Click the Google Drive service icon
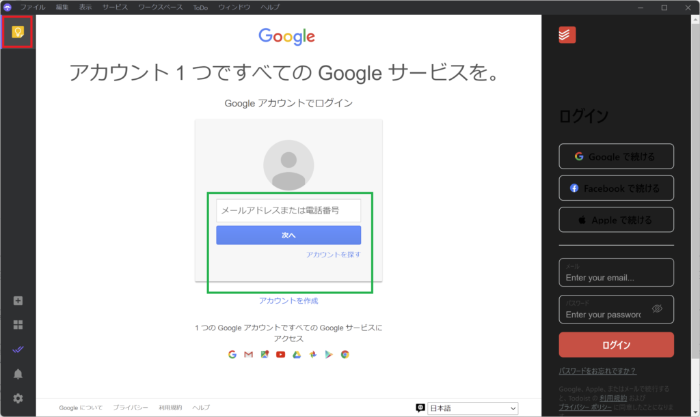Image resolution: width=700 pixels, height=417 pixels. click(x=297, y=355)
